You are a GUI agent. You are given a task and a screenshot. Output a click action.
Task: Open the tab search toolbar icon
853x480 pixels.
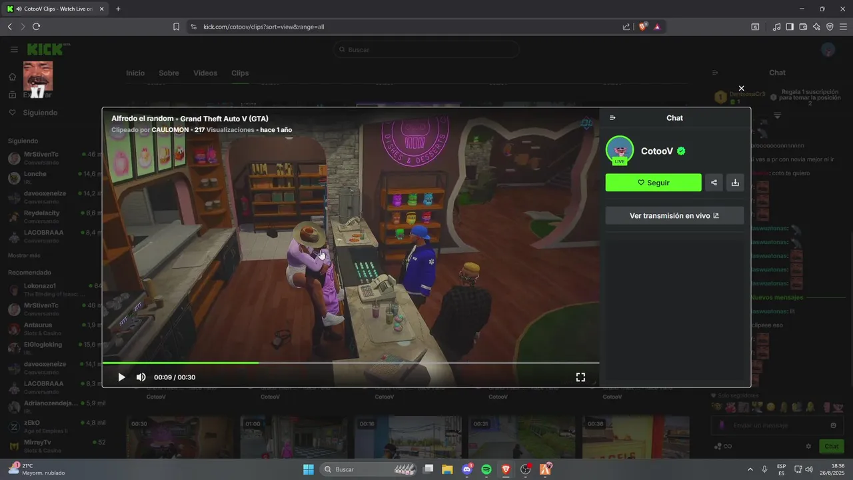tap(755, 27)
